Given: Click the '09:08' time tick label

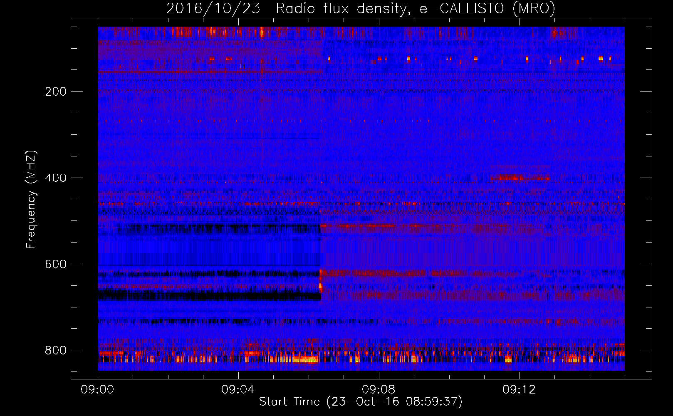Looking at the screenshot, I should coord(379,390).
